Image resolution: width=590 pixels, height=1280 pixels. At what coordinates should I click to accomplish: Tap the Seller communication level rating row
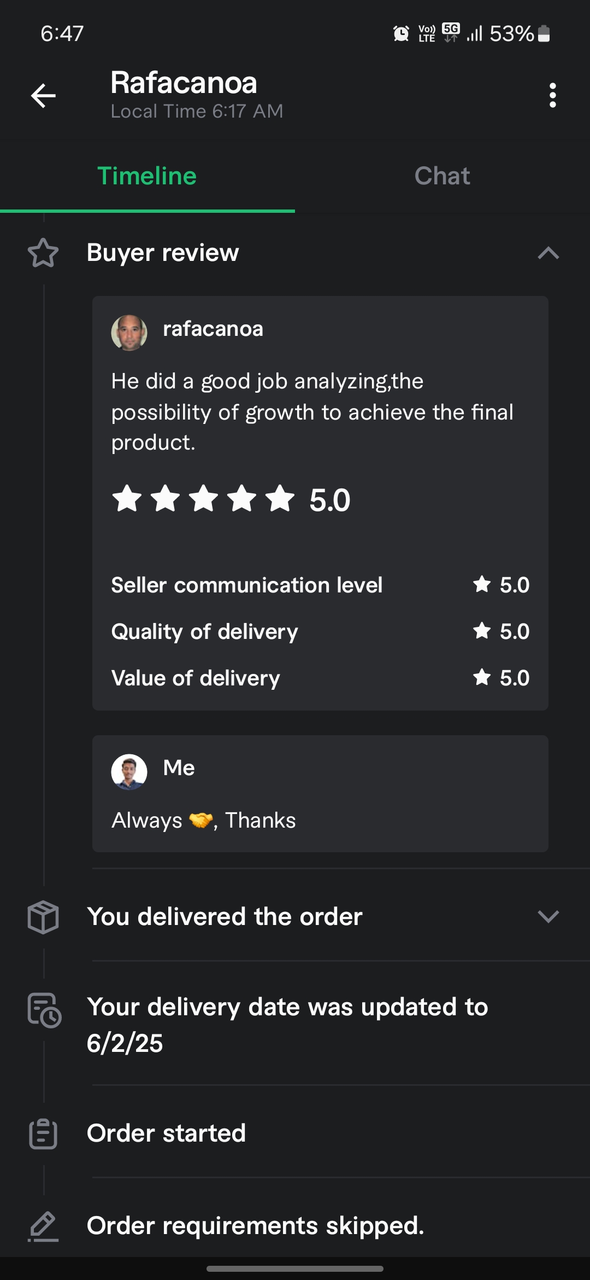point(320,585)
